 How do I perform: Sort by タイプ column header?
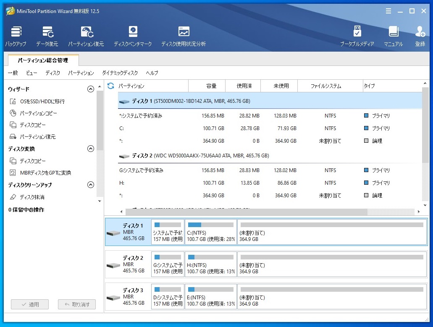[x=392, y=86]
